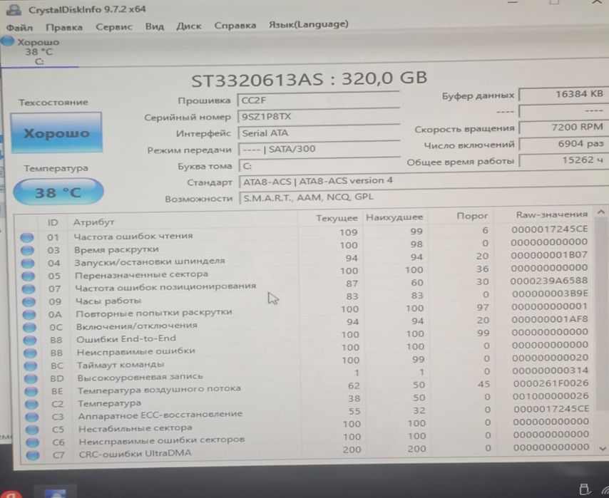Image resolution: width=609 pixels, height=498 pixels.
Task: Click the Возможности field with S.M.A.R.T.
Action: pyautogui.click(x=424, y=197)
